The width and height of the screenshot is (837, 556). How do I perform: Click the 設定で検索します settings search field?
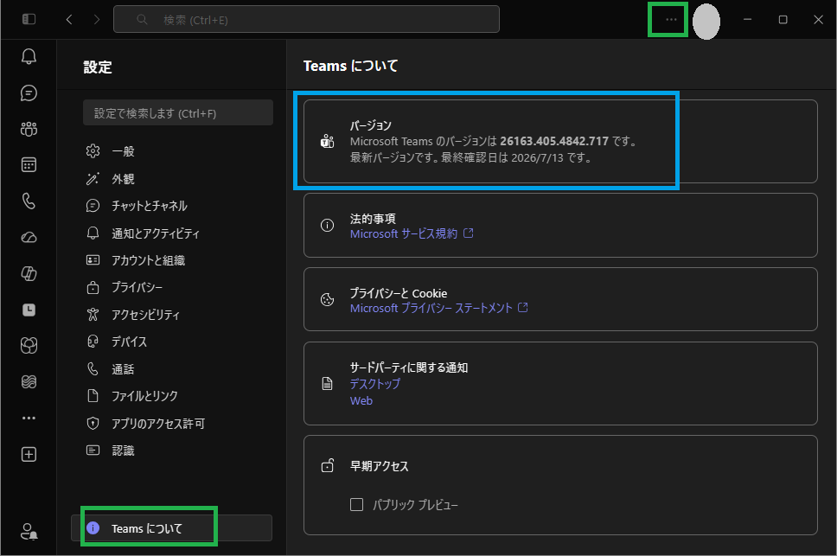tap(178, 113)
